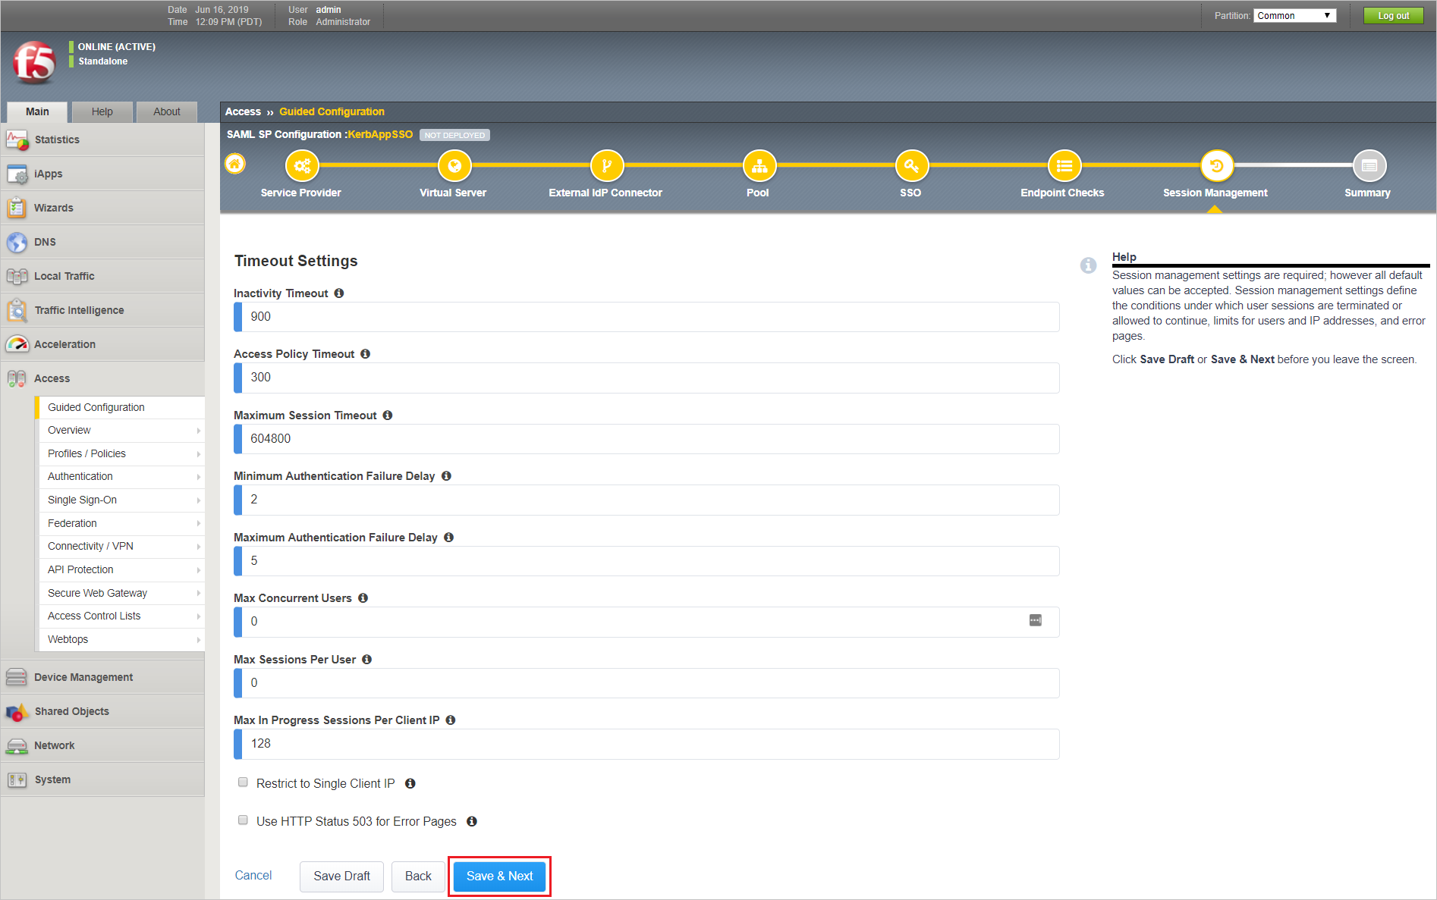The width and height of the screenshot is (1437, 900).
Task: Show info for Maximum Session Timeout
Action: click(x=388, y=416)
